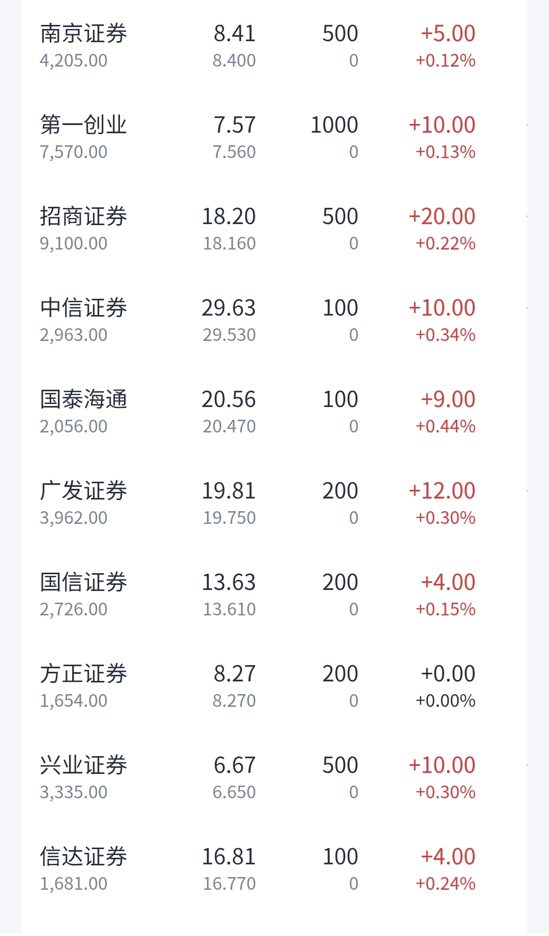Click the +20.00 profit for 招商证券
Screen dimensions: 549x936
(x=442, y=216)
